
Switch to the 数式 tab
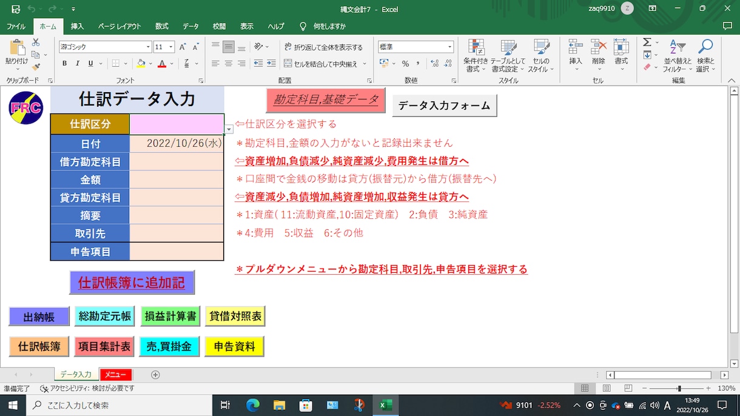(x=162, y=27)
